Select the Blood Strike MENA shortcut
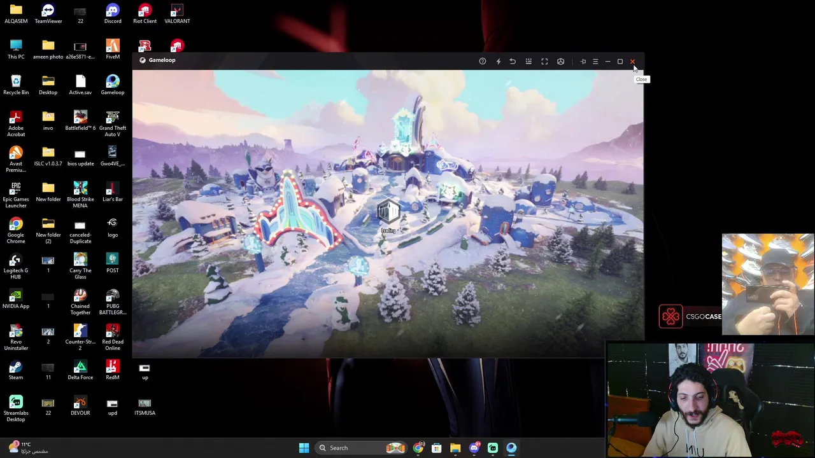Screen dimensions: 815x458 pos(80,195)
